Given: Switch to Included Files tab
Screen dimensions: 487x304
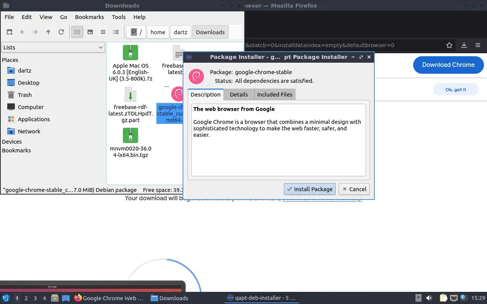Looking at the screenshot, I should [x=275, y=95].
